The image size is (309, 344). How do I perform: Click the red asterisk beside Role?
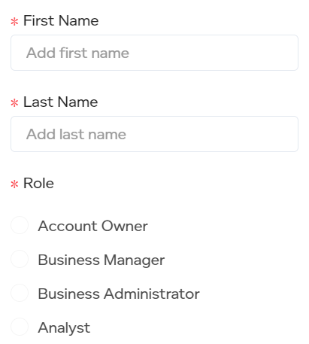14,184
